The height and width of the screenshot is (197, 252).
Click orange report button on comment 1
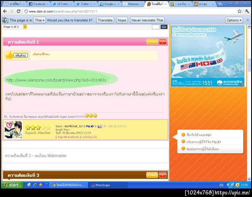coord(152,42)
